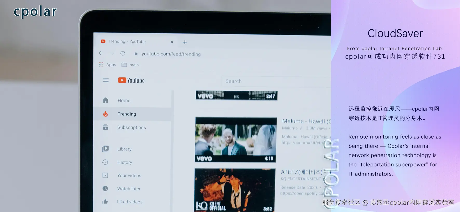Close the Trending - YouTube tab

tap(172, 42)
